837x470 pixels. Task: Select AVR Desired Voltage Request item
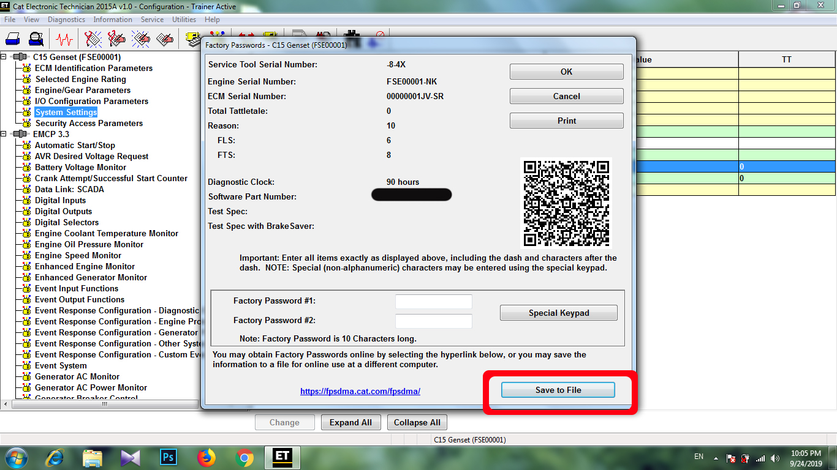point(91,156)
